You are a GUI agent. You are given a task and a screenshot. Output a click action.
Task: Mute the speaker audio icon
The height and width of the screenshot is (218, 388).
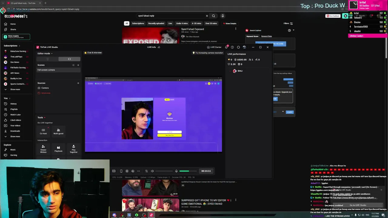(152, 171)
